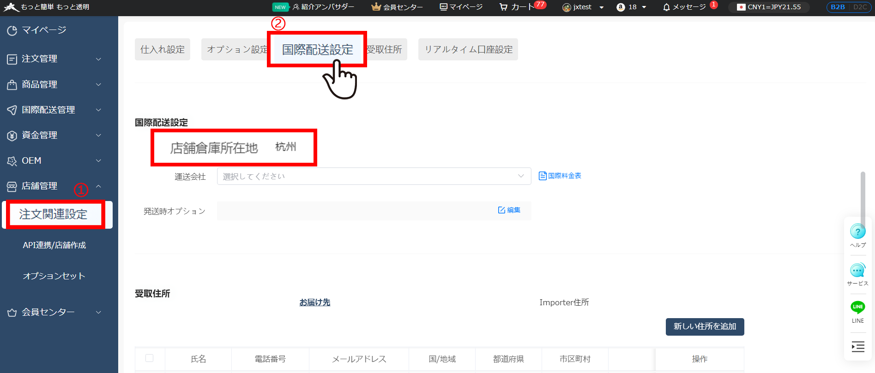Expand the jxtest account dropdown arrow
Screen dimensions: 875x373
(x=601, y=7)
